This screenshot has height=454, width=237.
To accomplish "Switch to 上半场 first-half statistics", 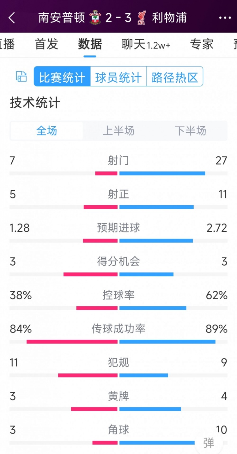I will tap(118, 131).
